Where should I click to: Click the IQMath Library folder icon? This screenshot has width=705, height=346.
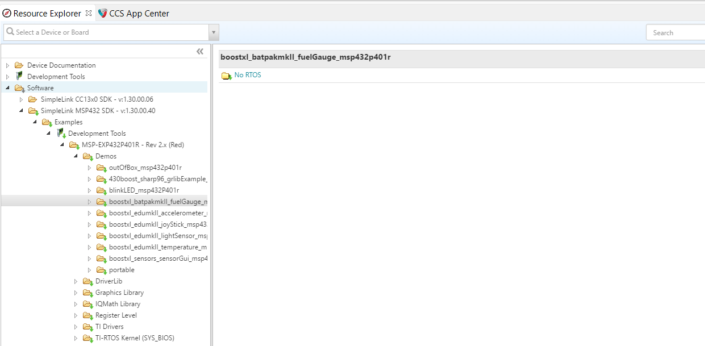(x=87, y=304)
